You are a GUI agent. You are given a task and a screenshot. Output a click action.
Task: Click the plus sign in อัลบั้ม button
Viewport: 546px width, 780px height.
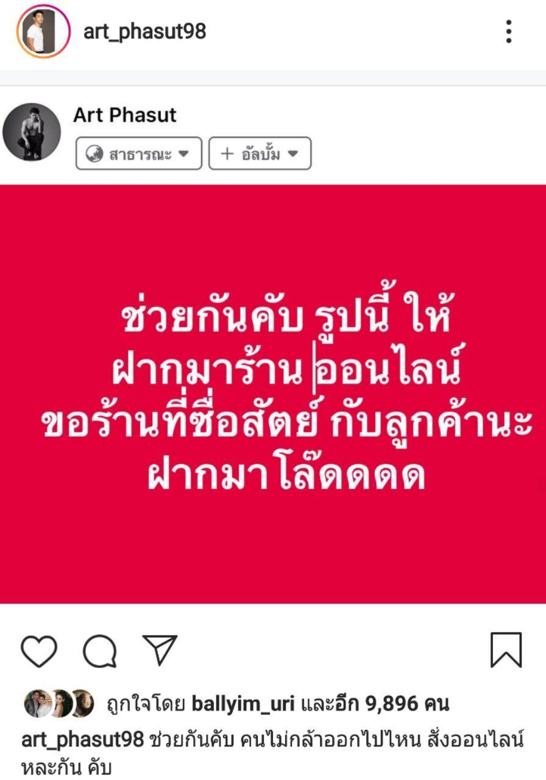(227, 154)
